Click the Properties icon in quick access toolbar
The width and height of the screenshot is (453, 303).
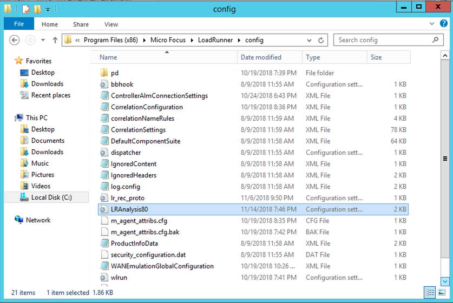pyautogui.click(x=25, y=9)
